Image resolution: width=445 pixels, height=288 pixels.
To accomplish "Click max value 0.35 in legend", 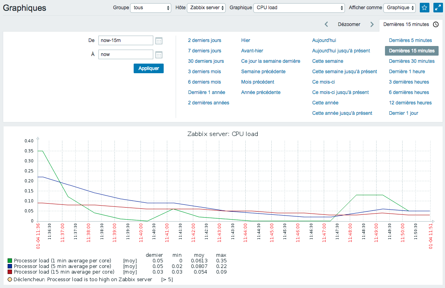I will 221,261.
